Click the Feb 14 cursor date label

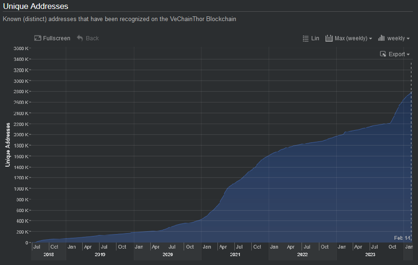402,238
